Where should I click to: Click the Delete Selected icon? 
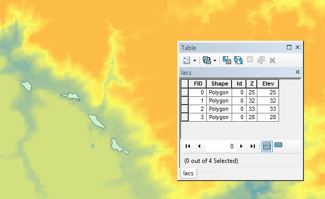pos(272,60)
